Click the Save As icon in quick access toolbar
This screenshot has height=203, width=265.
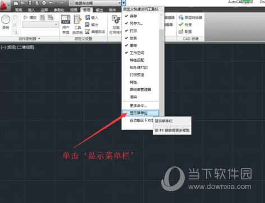(37, 3)
